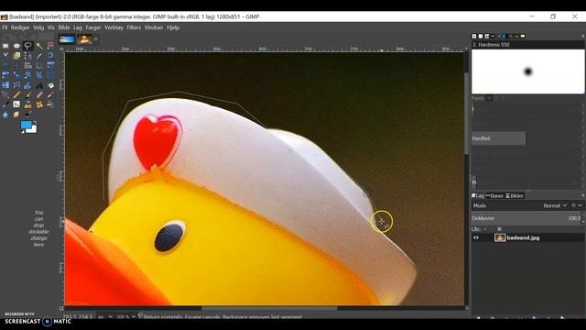This screenshot has width=586, height=330.
Task: Select the Perspective Clone tool
Action: [x=50, y=104]
